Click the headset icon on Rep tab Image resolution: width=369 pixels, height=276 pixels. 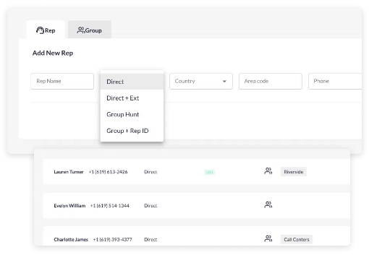[40, 30]
